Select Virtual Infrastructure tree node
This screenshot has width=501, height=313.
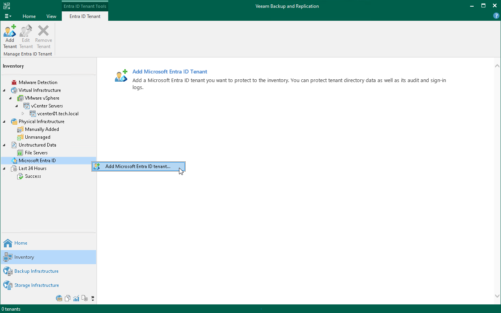tap(39, 90)
